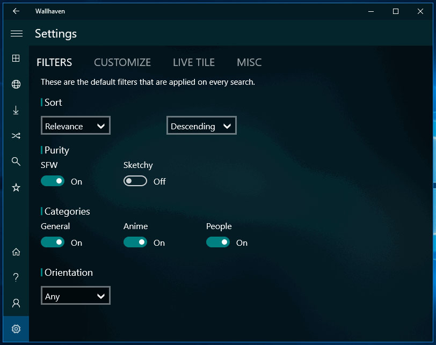
Task: Open the Descending order dropdown
Action: point(201,126)
